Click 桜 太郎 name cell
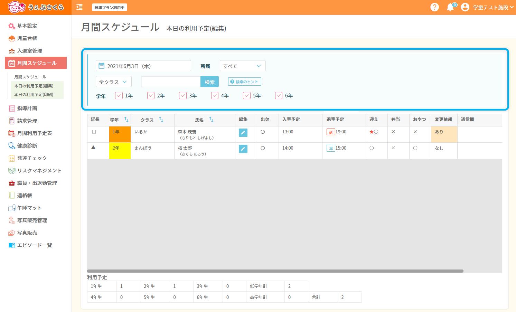 coord(205,151)
